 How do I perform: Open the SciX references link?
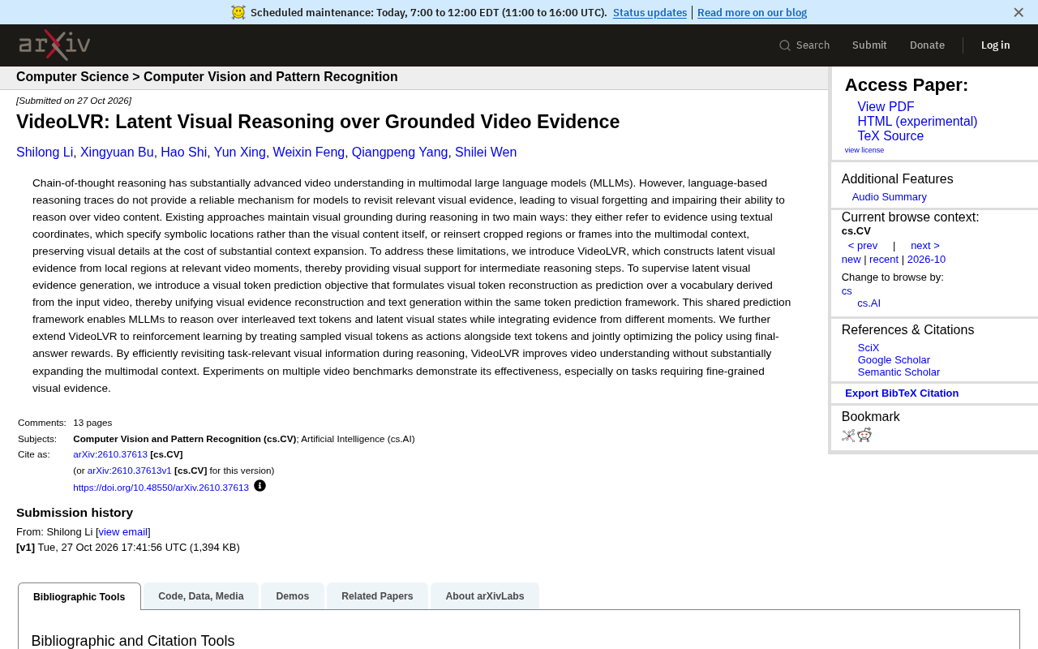click(869, 348)
